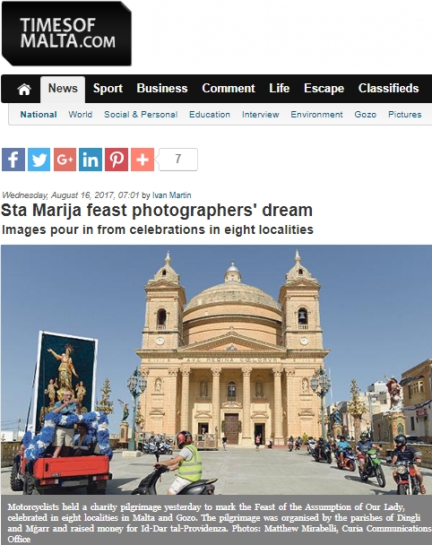This screenshot has height=545, width=432.
Task: Share article on LinkedIn
Action: [x=91, y=160]
